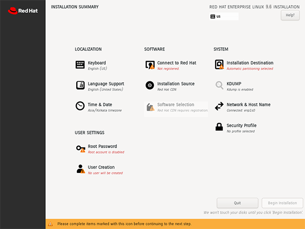Click the Time & Date clock icon
This screenshot has height=229, width=305.
80,106
